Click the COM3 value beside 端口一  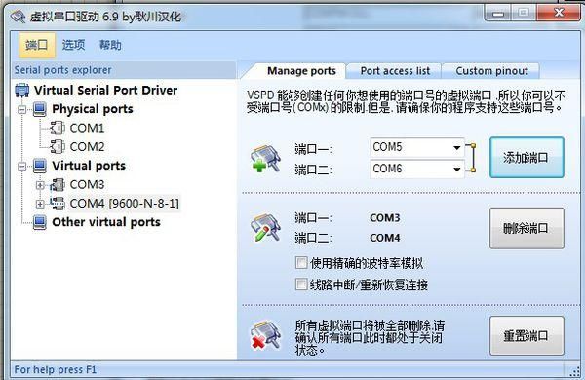pos(385,218)
